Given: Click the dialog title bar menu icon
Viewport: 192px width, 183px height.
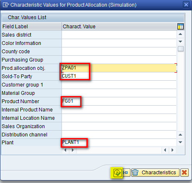Looking at the screenshot, I should click(6, 5).
